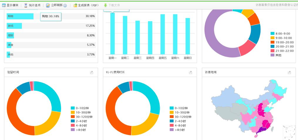
Task: Click the 其他 purple legend swatch
Action: click(x=272, y=55)
